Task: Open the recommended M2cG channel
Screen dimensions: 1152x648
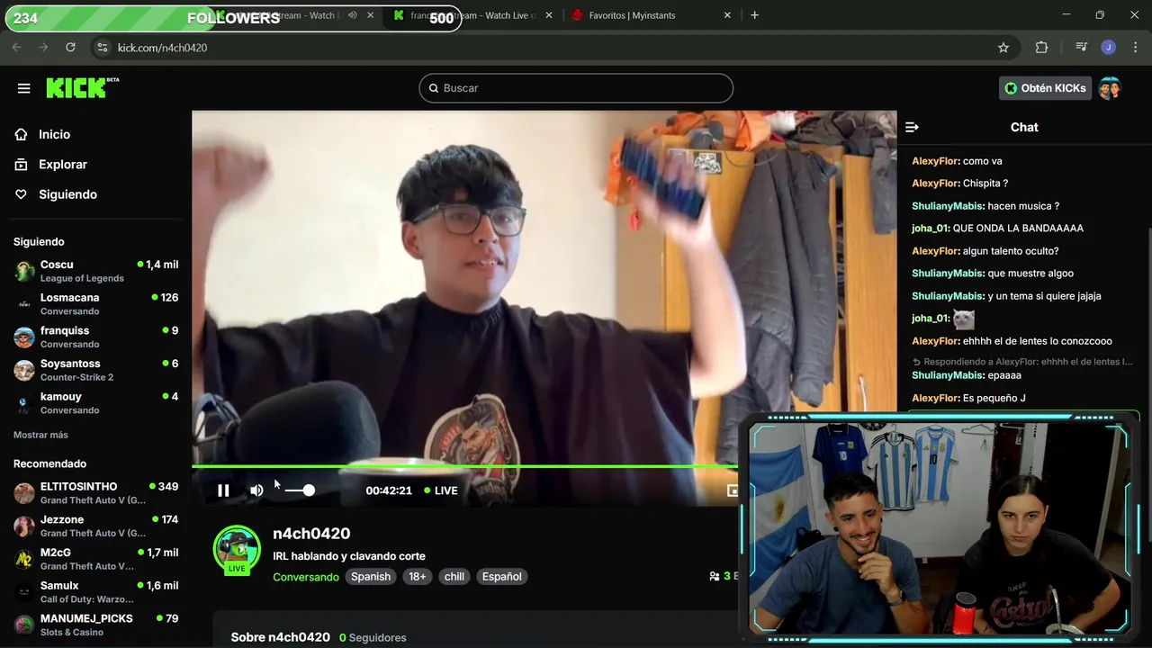Action: pyautogui.click(x=95, y=559)
